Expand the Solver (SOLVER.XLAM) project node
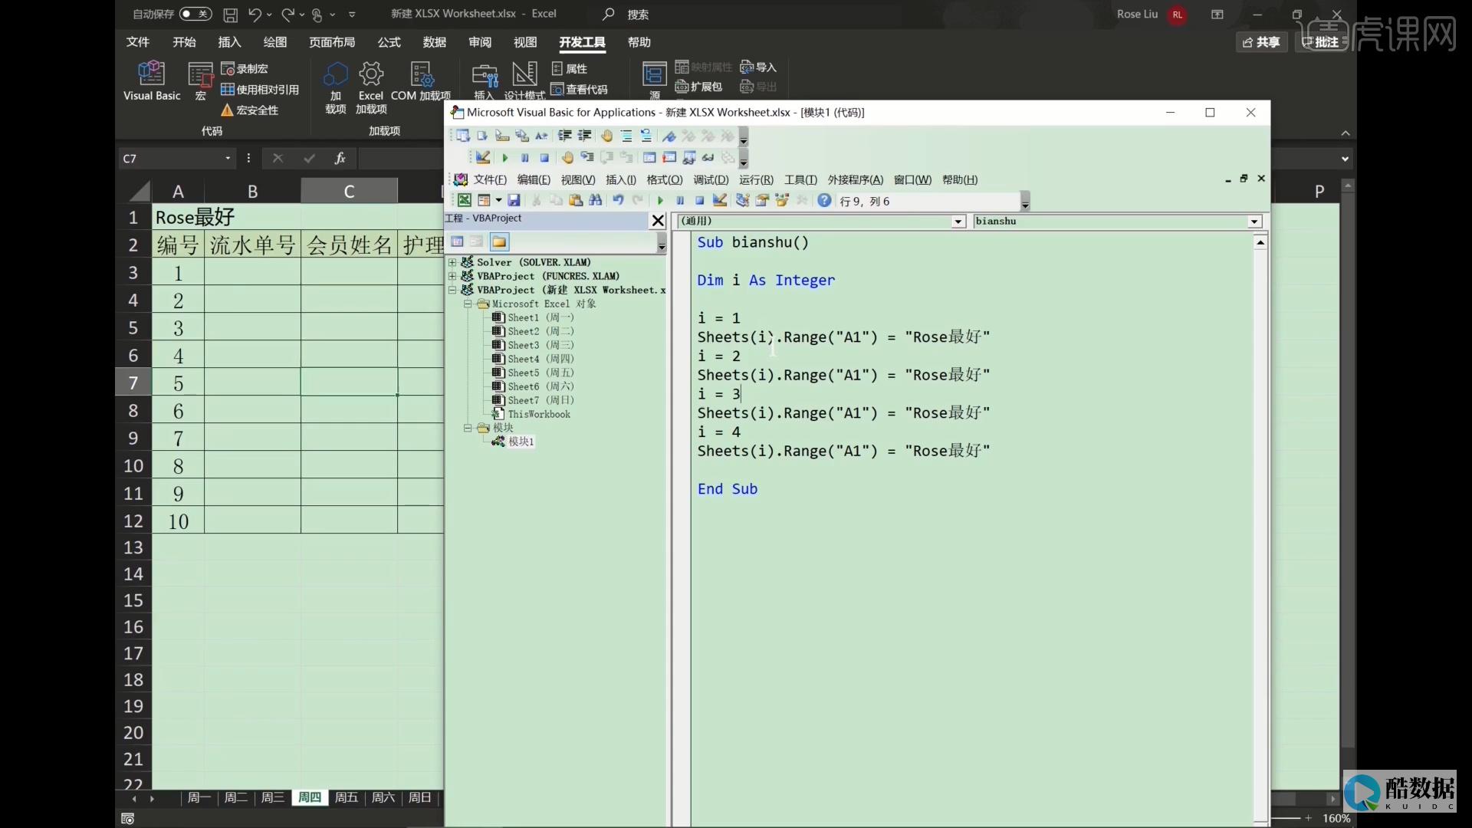 pyautogui.click(x=452, y=262)
